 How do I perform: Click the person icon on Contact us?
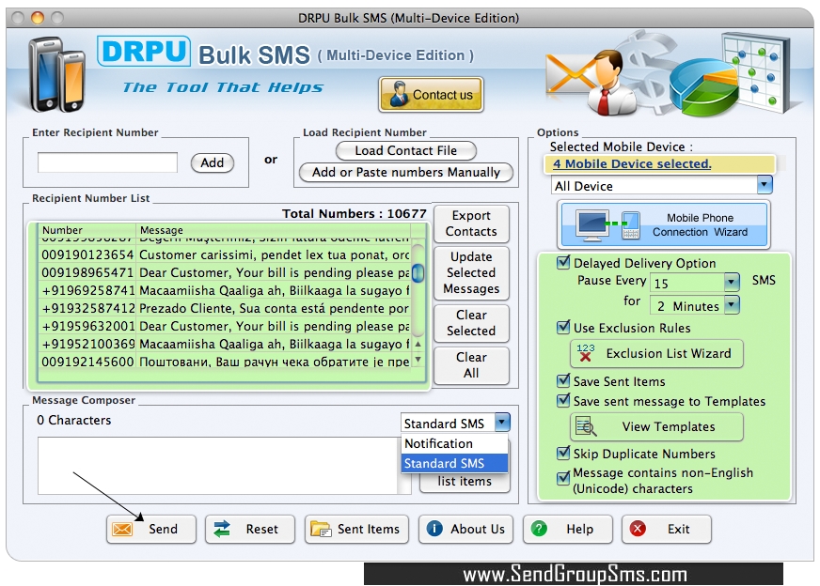pyautogui.click(x=399, y=94)
